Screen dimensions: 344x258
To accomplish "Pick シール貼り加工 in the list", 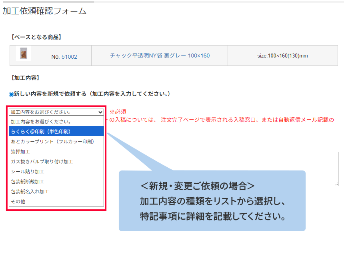I will [56, 172].
